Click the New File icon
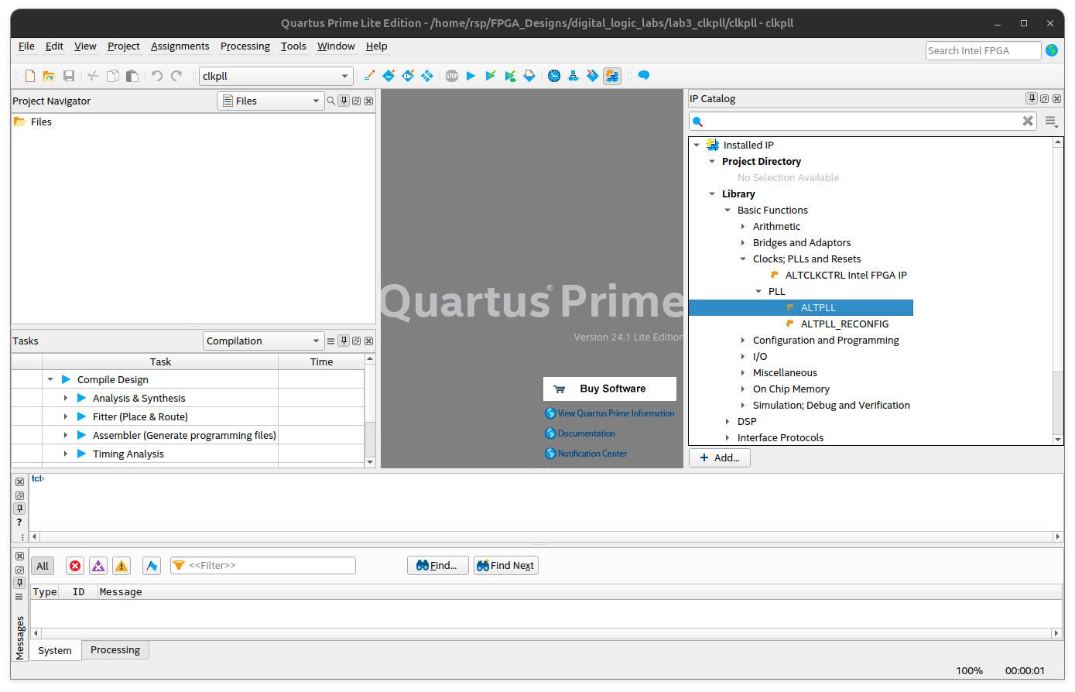Viewport: 1075px width, 692px height. [x=30, y=76]
